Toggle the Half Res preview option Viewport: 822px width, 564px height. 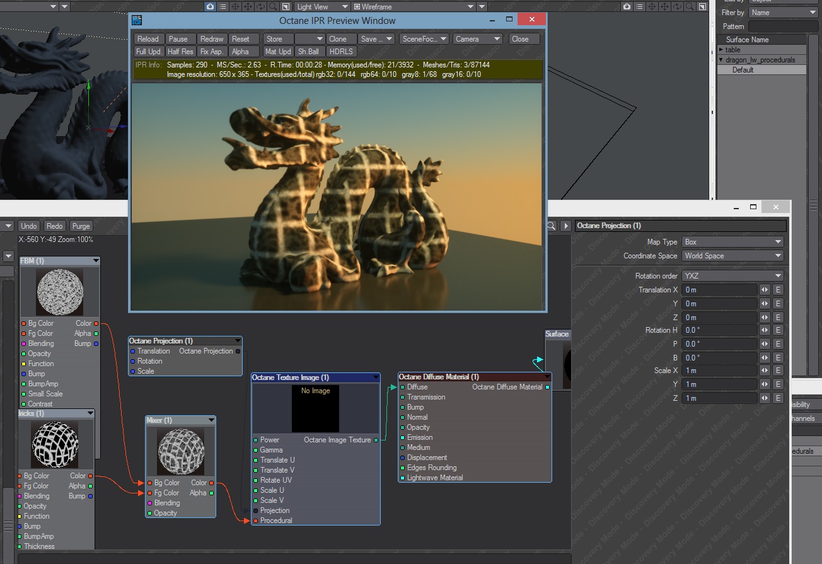coord(180,52)
